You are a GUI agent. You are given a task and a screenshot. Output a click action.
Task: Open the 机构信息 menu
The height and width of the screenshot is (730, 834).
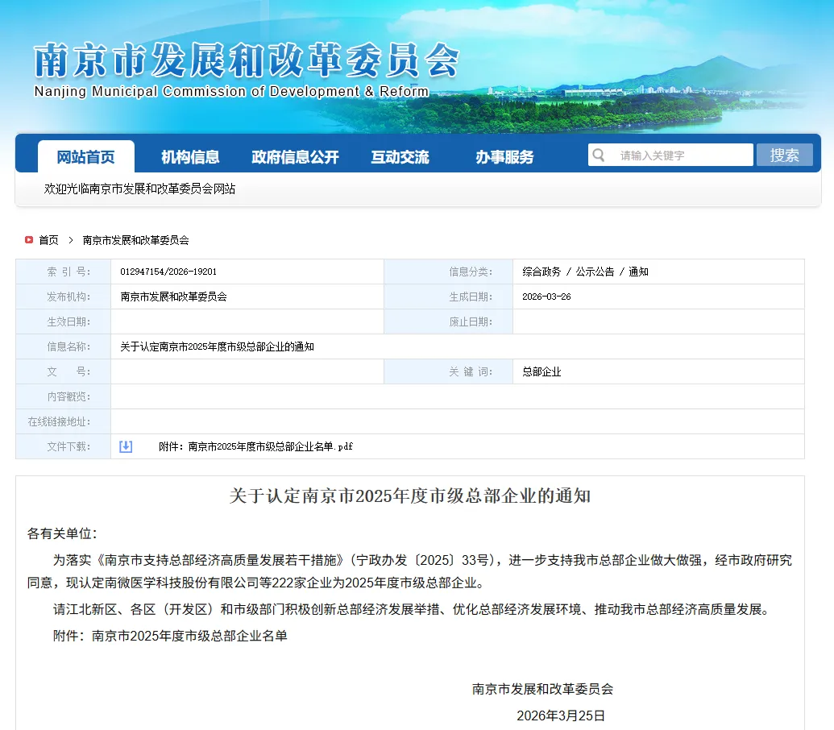click(x=190, y=157)
